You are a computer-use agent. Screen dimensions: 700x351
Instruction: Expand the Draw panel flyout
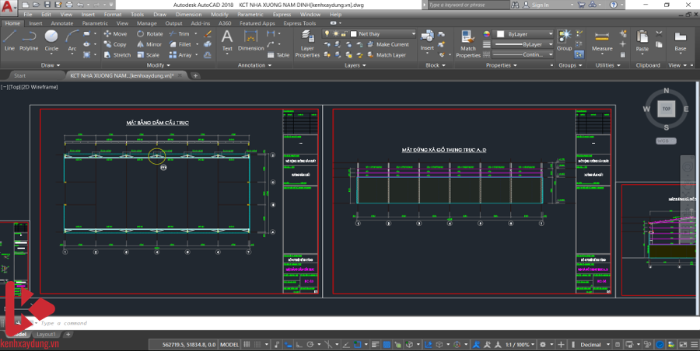click(51, 65)
